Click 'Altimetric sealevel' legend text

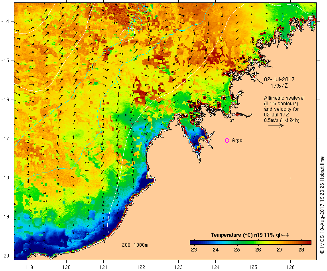(284, 98)
